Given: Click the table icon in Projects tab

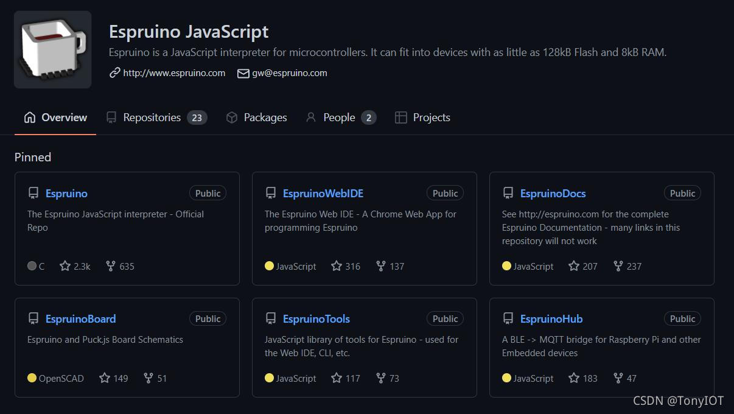Looking at the screenshot, I should pos(400,118).
